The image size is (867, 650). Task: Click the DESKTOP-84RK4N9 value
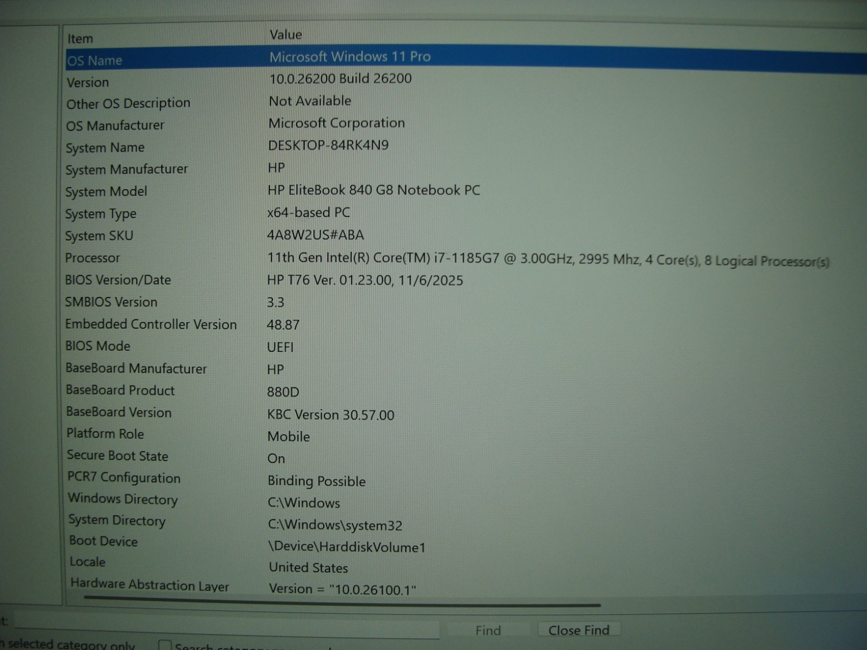tap(328, 145)
